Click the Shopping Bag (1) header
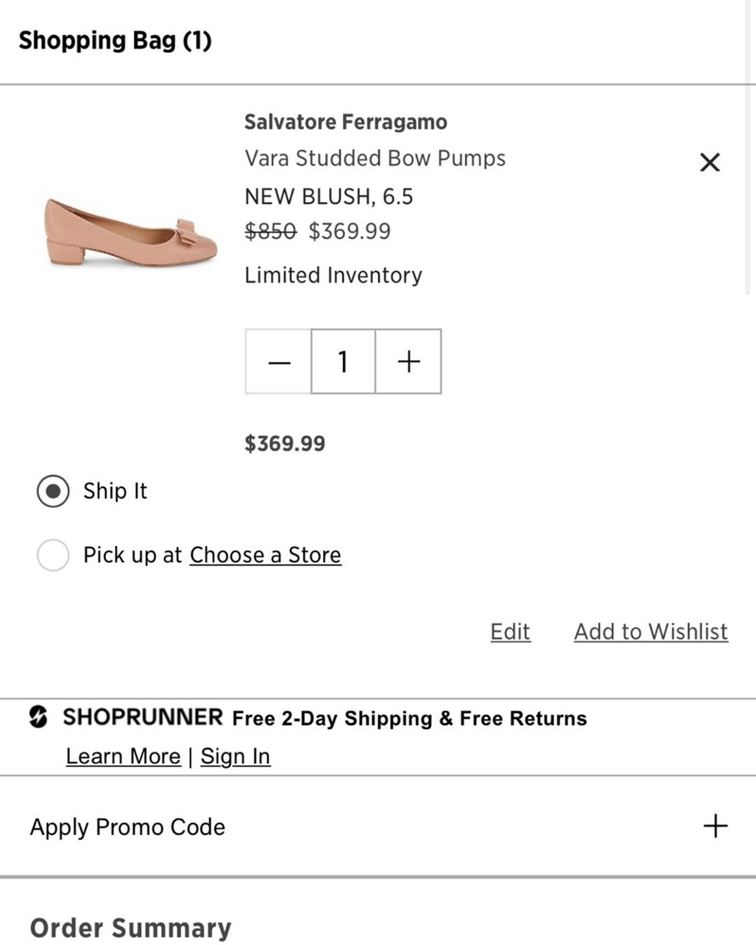The image size is (756, 945). (115, 40)
